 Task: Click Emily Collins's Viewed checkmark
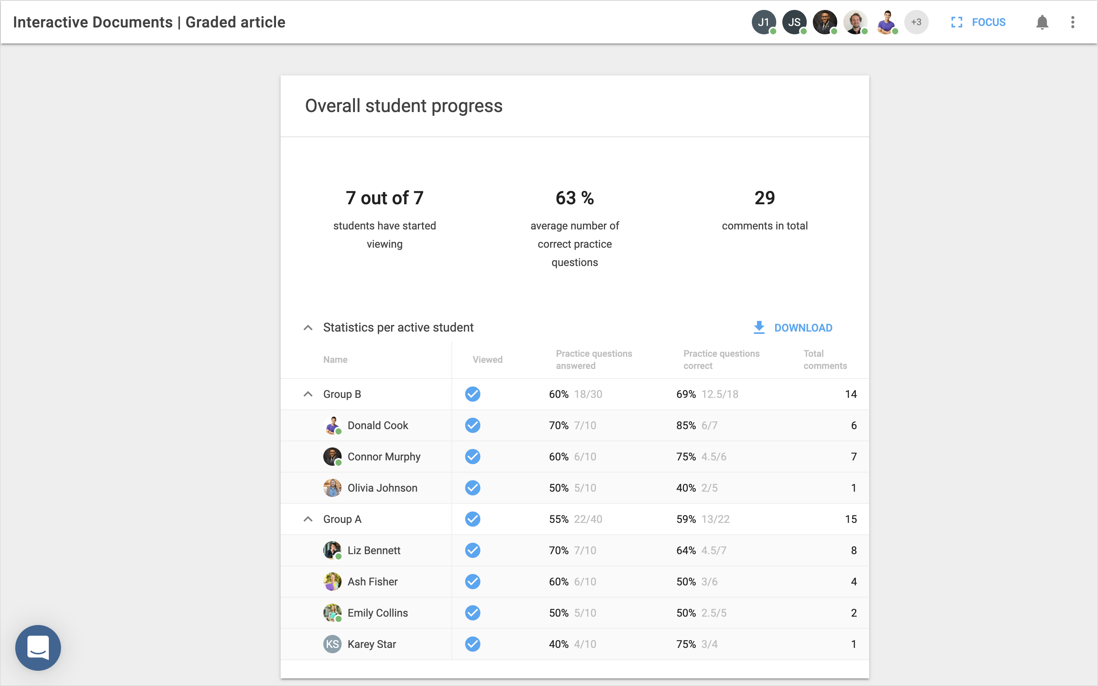472,612
